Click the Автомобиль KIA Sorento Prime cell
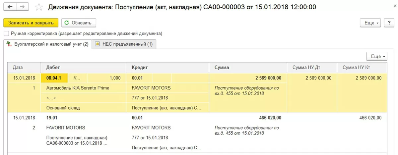Image resolution: width=398 pixels, height=155 pixels. click(78, 88)
